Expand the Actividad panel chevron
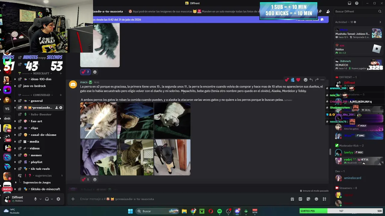The image size is (385, 216). point(380,22)
